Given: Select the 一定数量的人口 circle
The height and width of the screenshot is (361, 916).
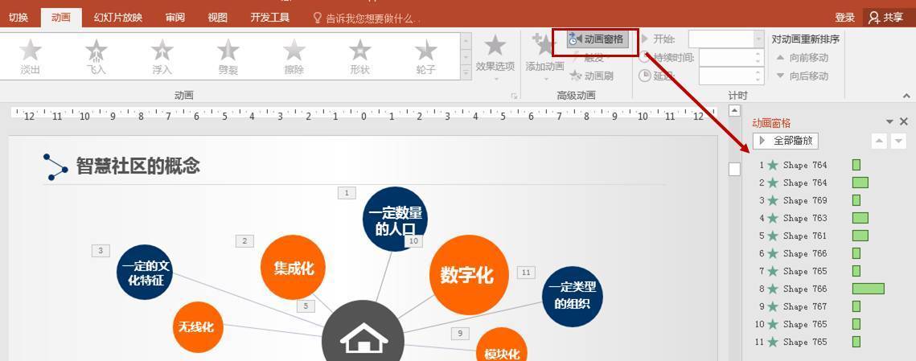Looking at the screenshot, I should [x=395, y=219].
